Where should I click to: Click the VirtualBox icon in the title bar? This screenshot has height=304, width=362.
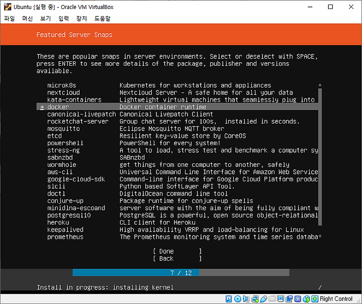pos(8,7)
